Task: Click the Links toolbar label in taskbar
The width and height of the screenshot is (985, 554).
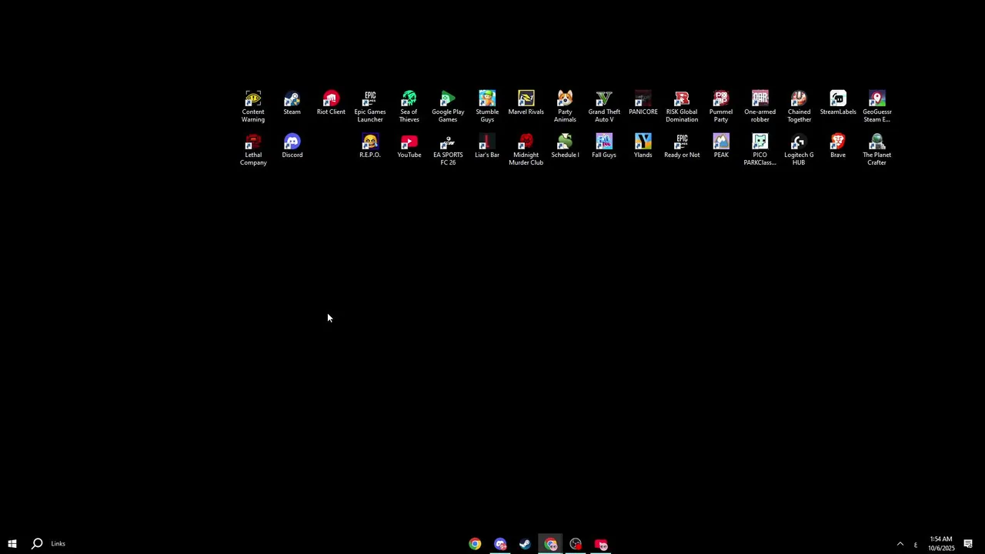Action: coord(58,544)
